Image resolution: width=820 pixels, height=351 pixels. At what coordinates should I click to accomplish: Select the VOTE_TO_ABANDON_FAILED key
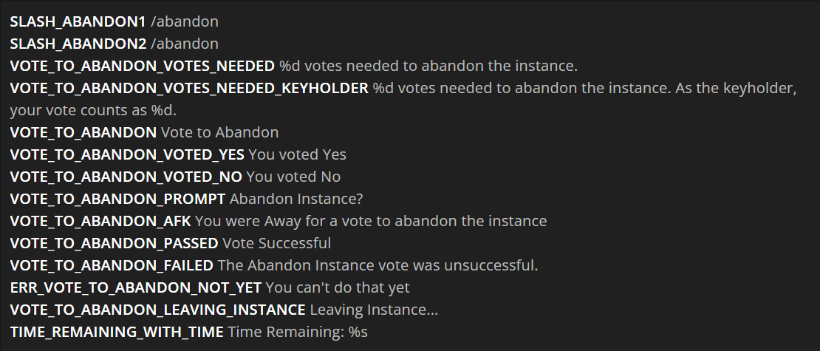112,265
